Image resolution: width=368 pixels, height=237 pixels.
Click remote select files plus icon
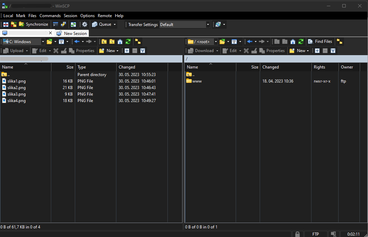pyautogui.click(x=317, y=51)
